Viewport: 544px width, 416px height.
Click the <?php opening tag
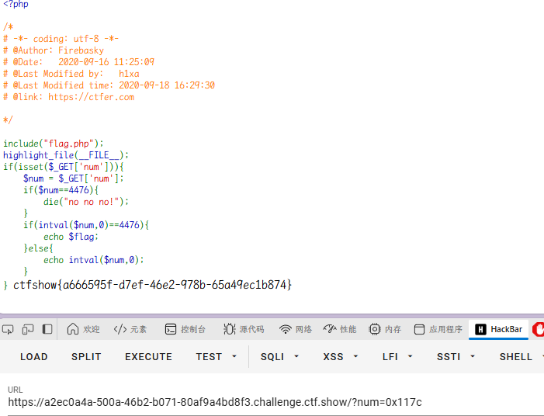coord(16,4)
